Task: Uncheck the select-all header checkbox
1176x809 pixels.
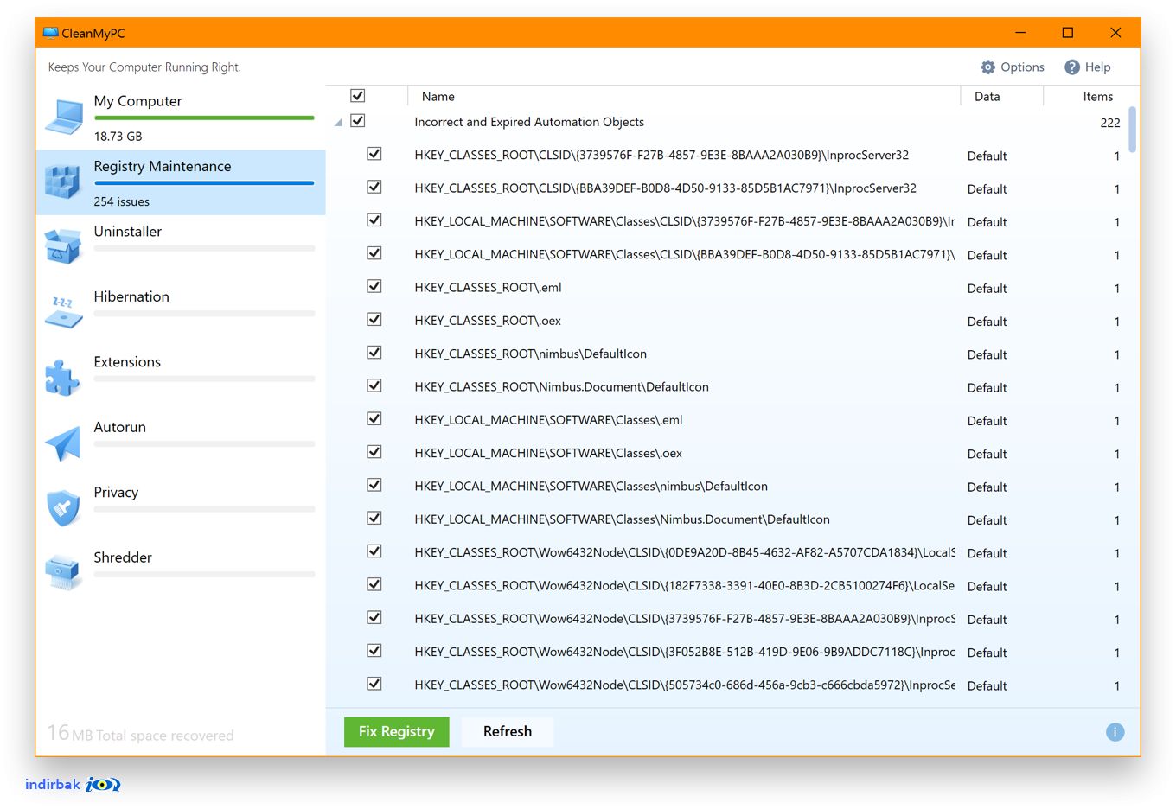Action: [358, 96]
